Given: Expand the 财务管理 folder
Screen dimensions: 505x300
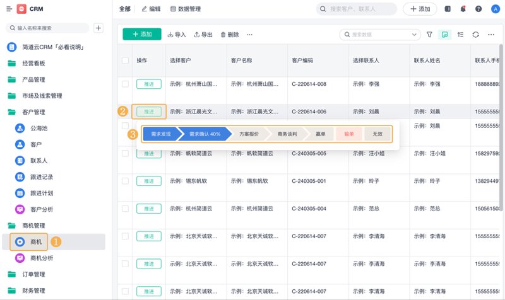Looking at the screenshot, I should click(x=33, y=291).
